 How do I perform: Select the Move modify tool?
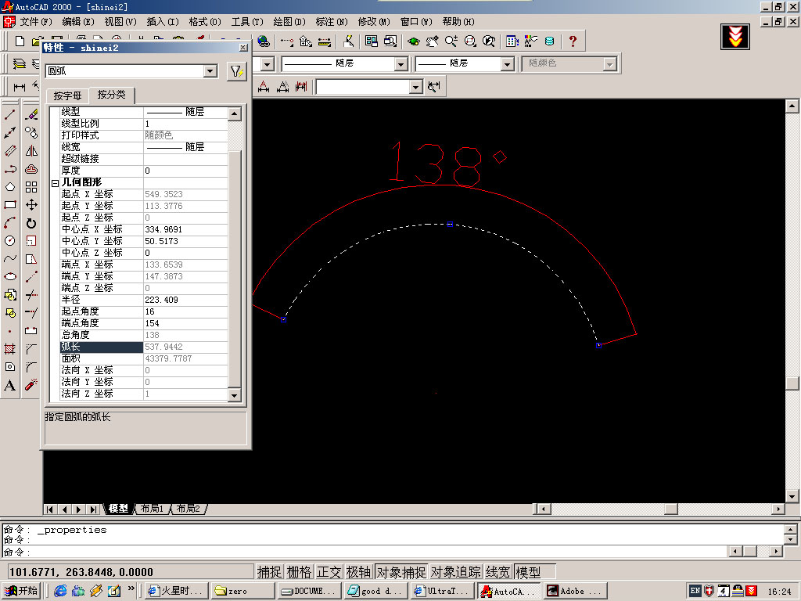point(31,205)
